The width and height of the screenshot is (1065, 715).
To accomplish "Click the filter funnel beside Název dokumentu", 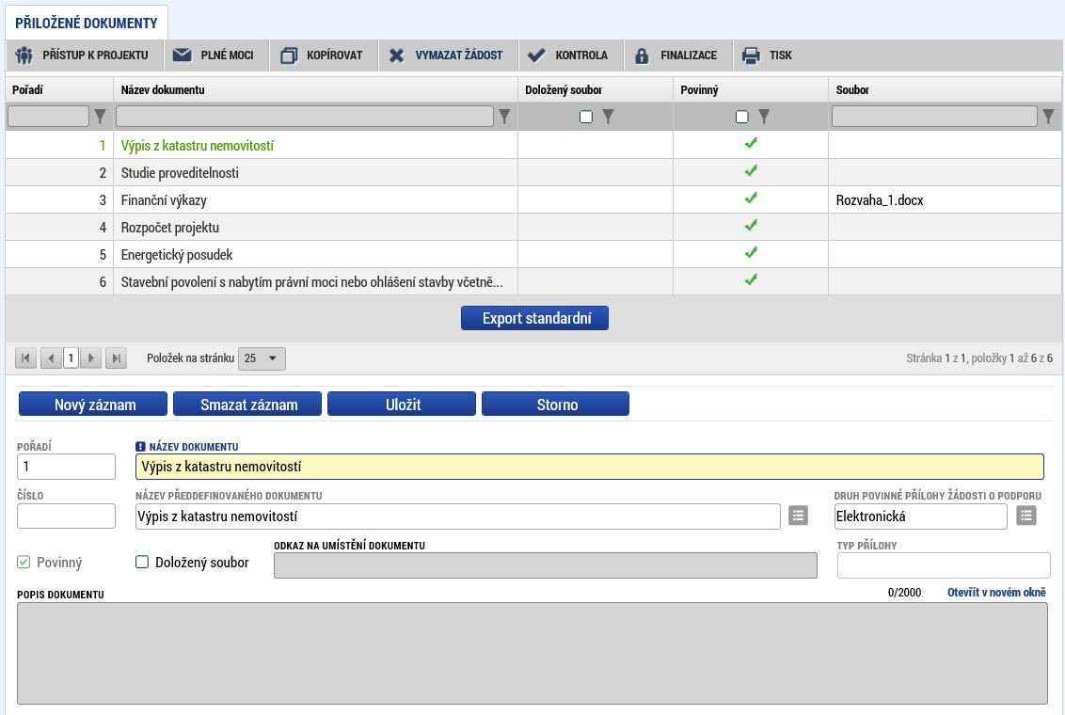I will tap(504, 117).
